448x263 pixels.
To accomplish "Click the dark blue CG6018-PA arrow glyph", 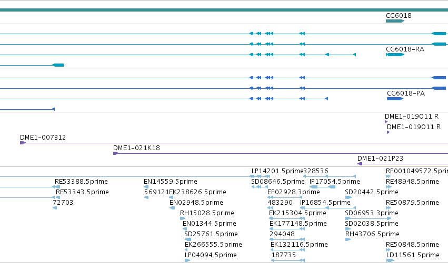I will point(395,99).
